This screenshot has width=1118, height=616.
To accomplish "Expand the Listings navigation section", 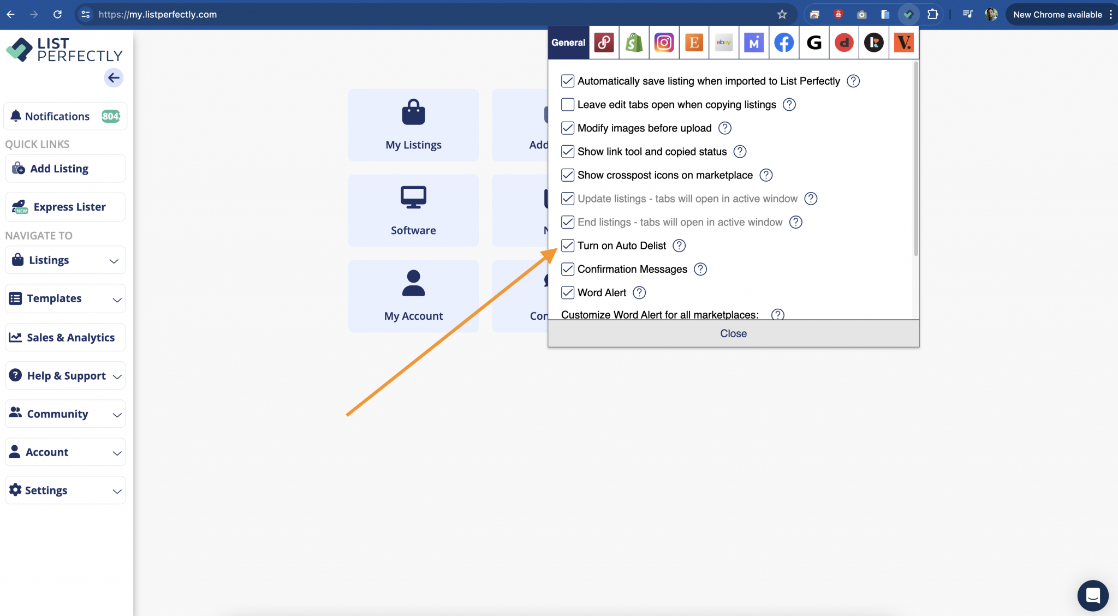I will (65, 260).
